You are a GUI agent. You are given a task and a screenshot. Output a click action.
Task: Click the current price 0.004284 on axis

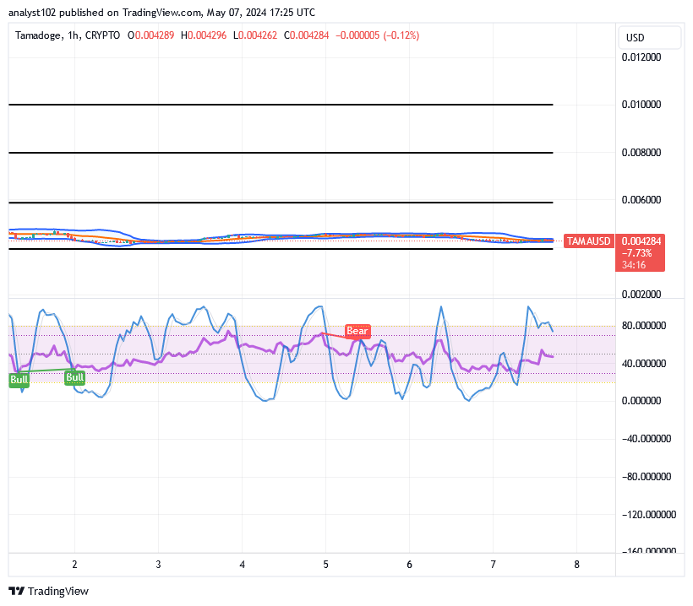pyautogui.click(x=641, y=241)
